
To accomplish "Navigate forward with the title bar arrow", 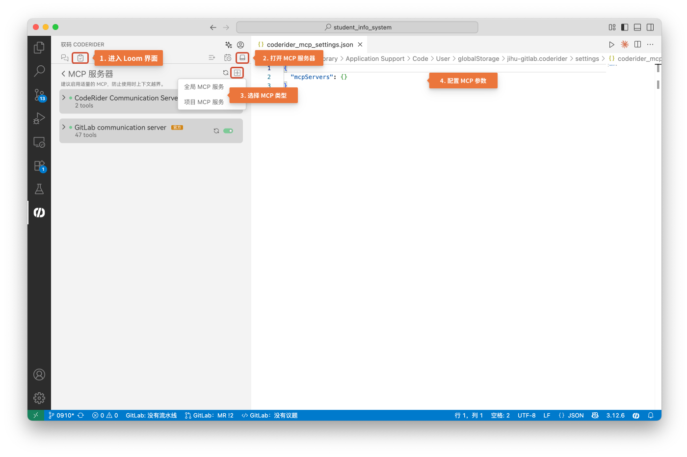I will pyautogui.click(x=226, y=27).
